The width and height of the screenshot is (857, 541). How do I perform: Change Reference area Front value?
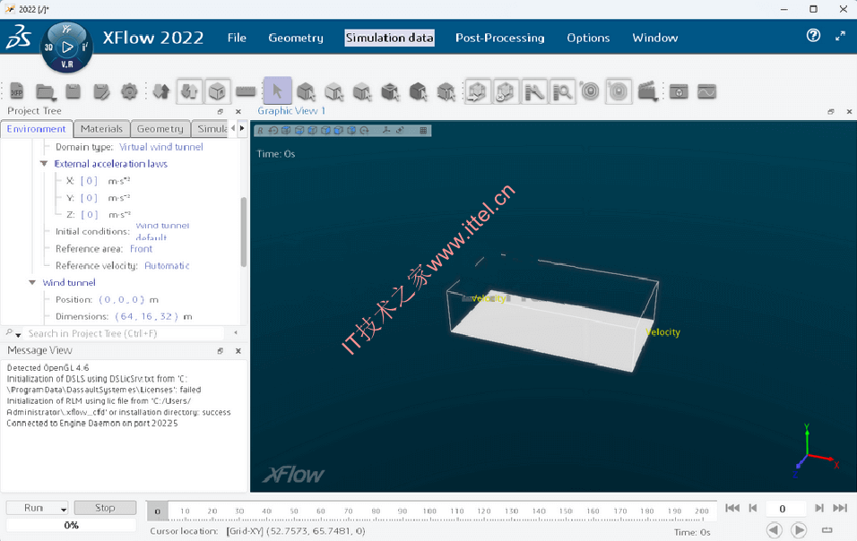click(141, 248)
